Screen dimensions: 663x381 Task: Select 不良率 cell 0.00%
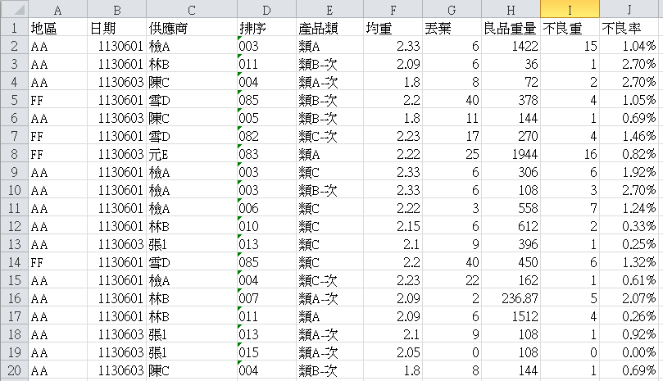(631, 352)
